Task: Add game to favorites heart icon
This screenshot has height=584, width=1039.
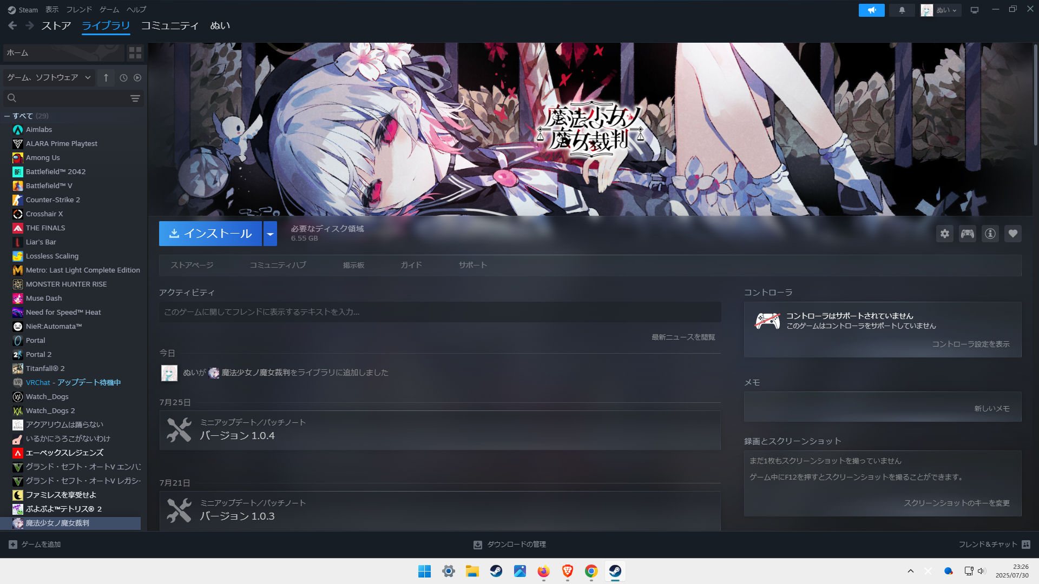Action: 1013,234
